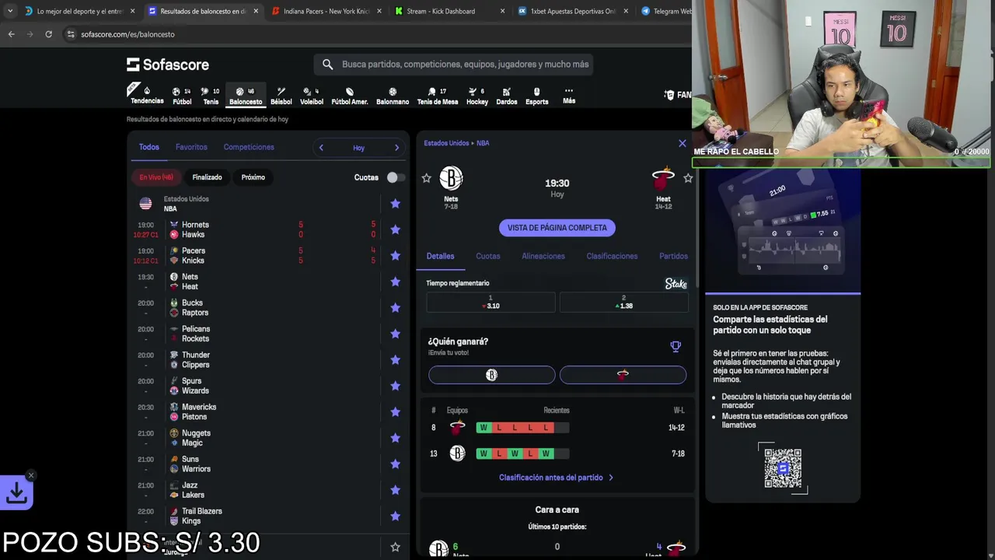Open Clasificación antes del partido link

[557, 478]
